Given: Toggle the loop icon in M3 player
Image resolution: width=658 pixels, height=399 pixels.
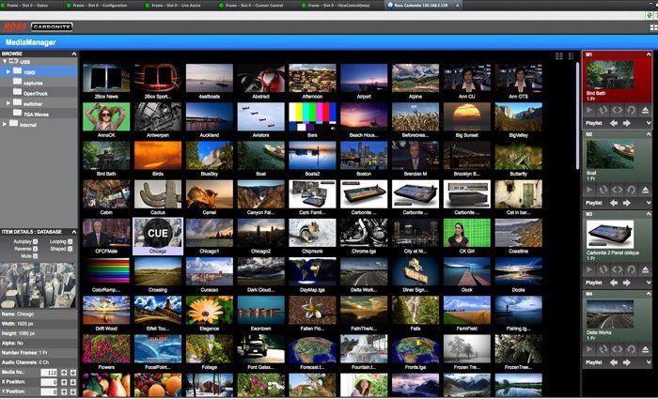Looking at the screenshot, I should pyautogui.click(x=603, y=270).
